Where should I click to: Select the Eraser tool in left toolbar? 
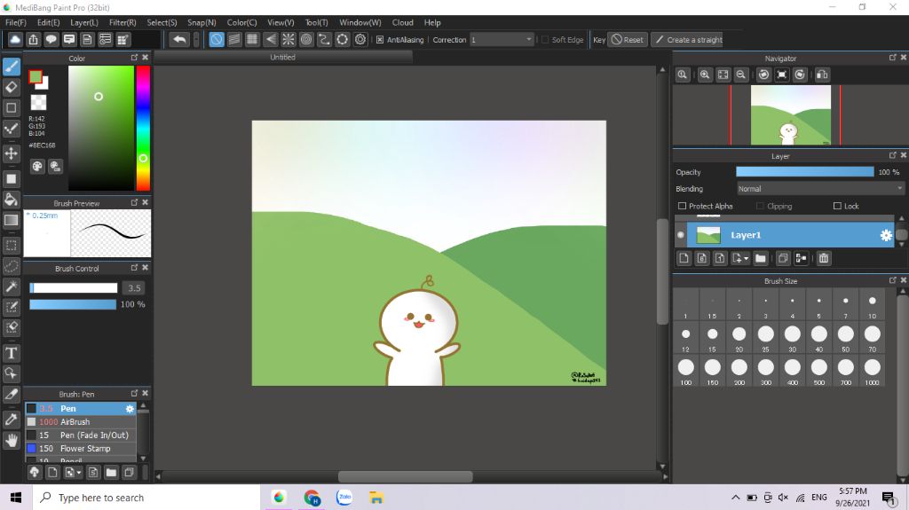click(12, 87)
